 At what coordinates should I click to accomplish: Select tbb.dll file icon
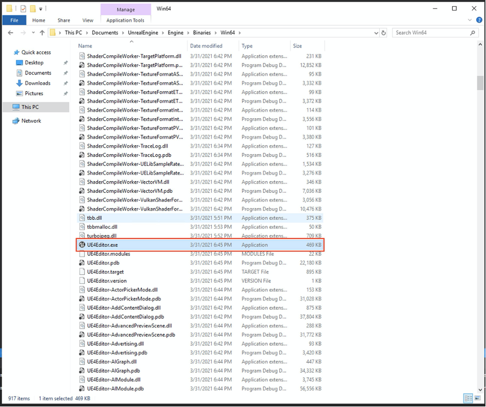pyautogui.click(x=82, y=218)
